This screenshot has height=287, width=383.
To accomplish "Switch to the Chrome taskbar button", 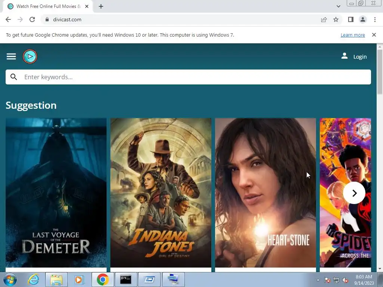I will 102,280.
